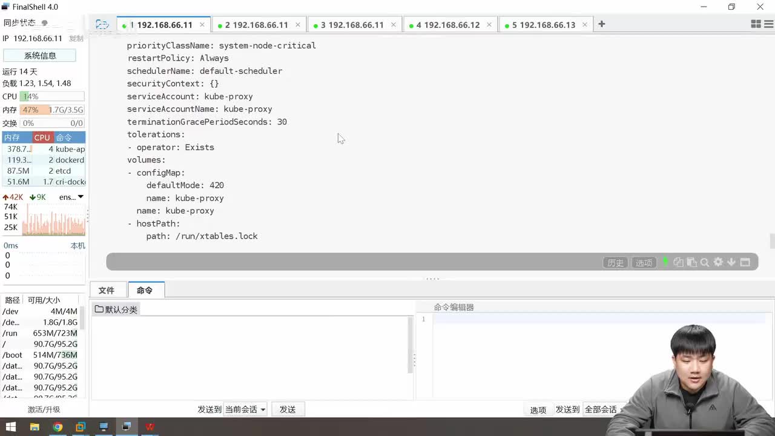Switch to tab view grid layout icon
Viewport: 775px width, 436px height.
click(756, 24)
